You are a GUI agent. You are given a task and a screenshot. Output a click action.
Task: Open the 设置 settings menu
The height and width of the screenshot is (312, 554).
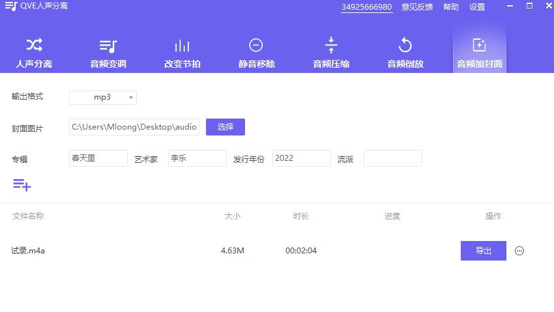477,7
